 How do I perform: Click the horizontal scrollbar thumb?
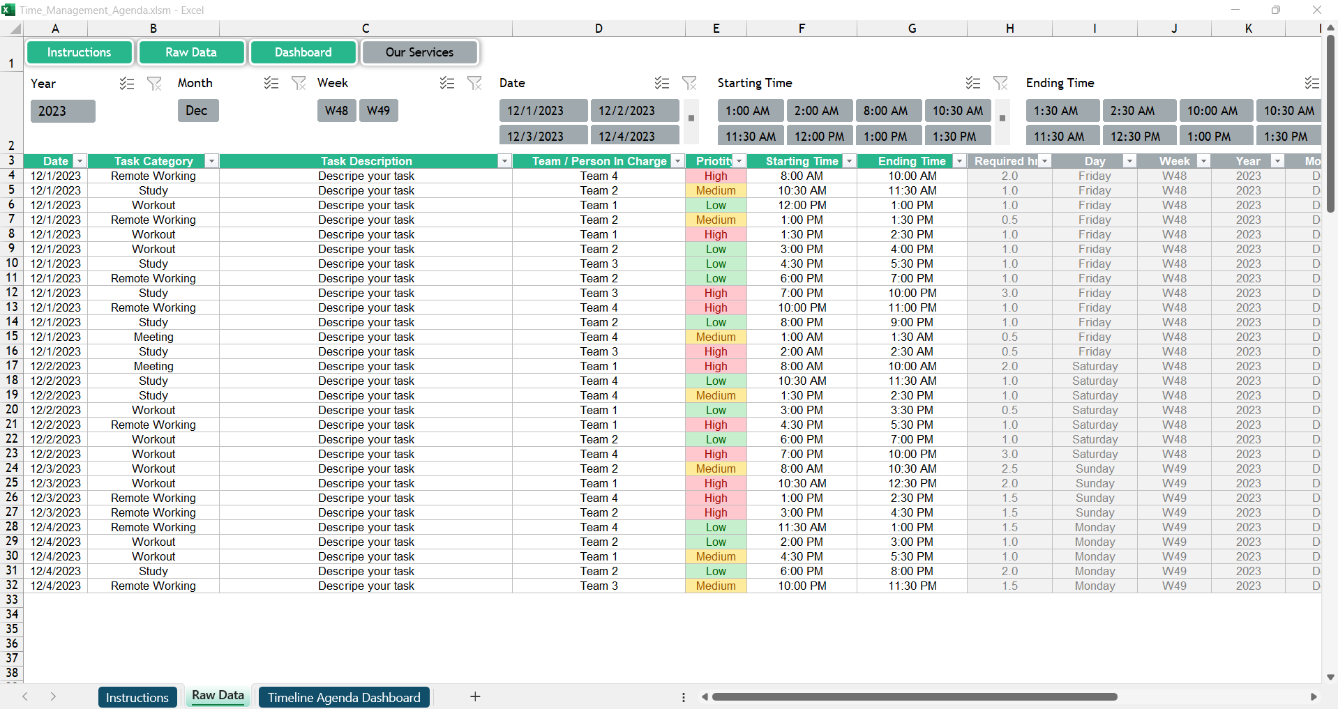pyautogui.click(x=914, y=696)
